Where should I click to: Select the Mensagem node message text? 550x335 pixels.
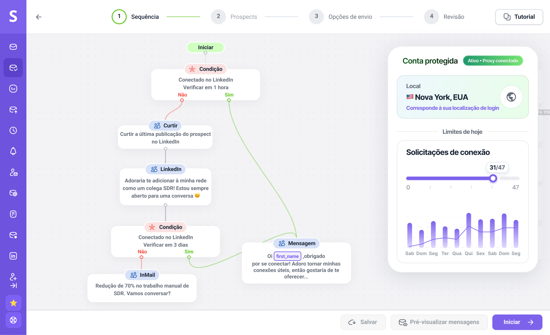pyautogui.click(x=296, y=266)
